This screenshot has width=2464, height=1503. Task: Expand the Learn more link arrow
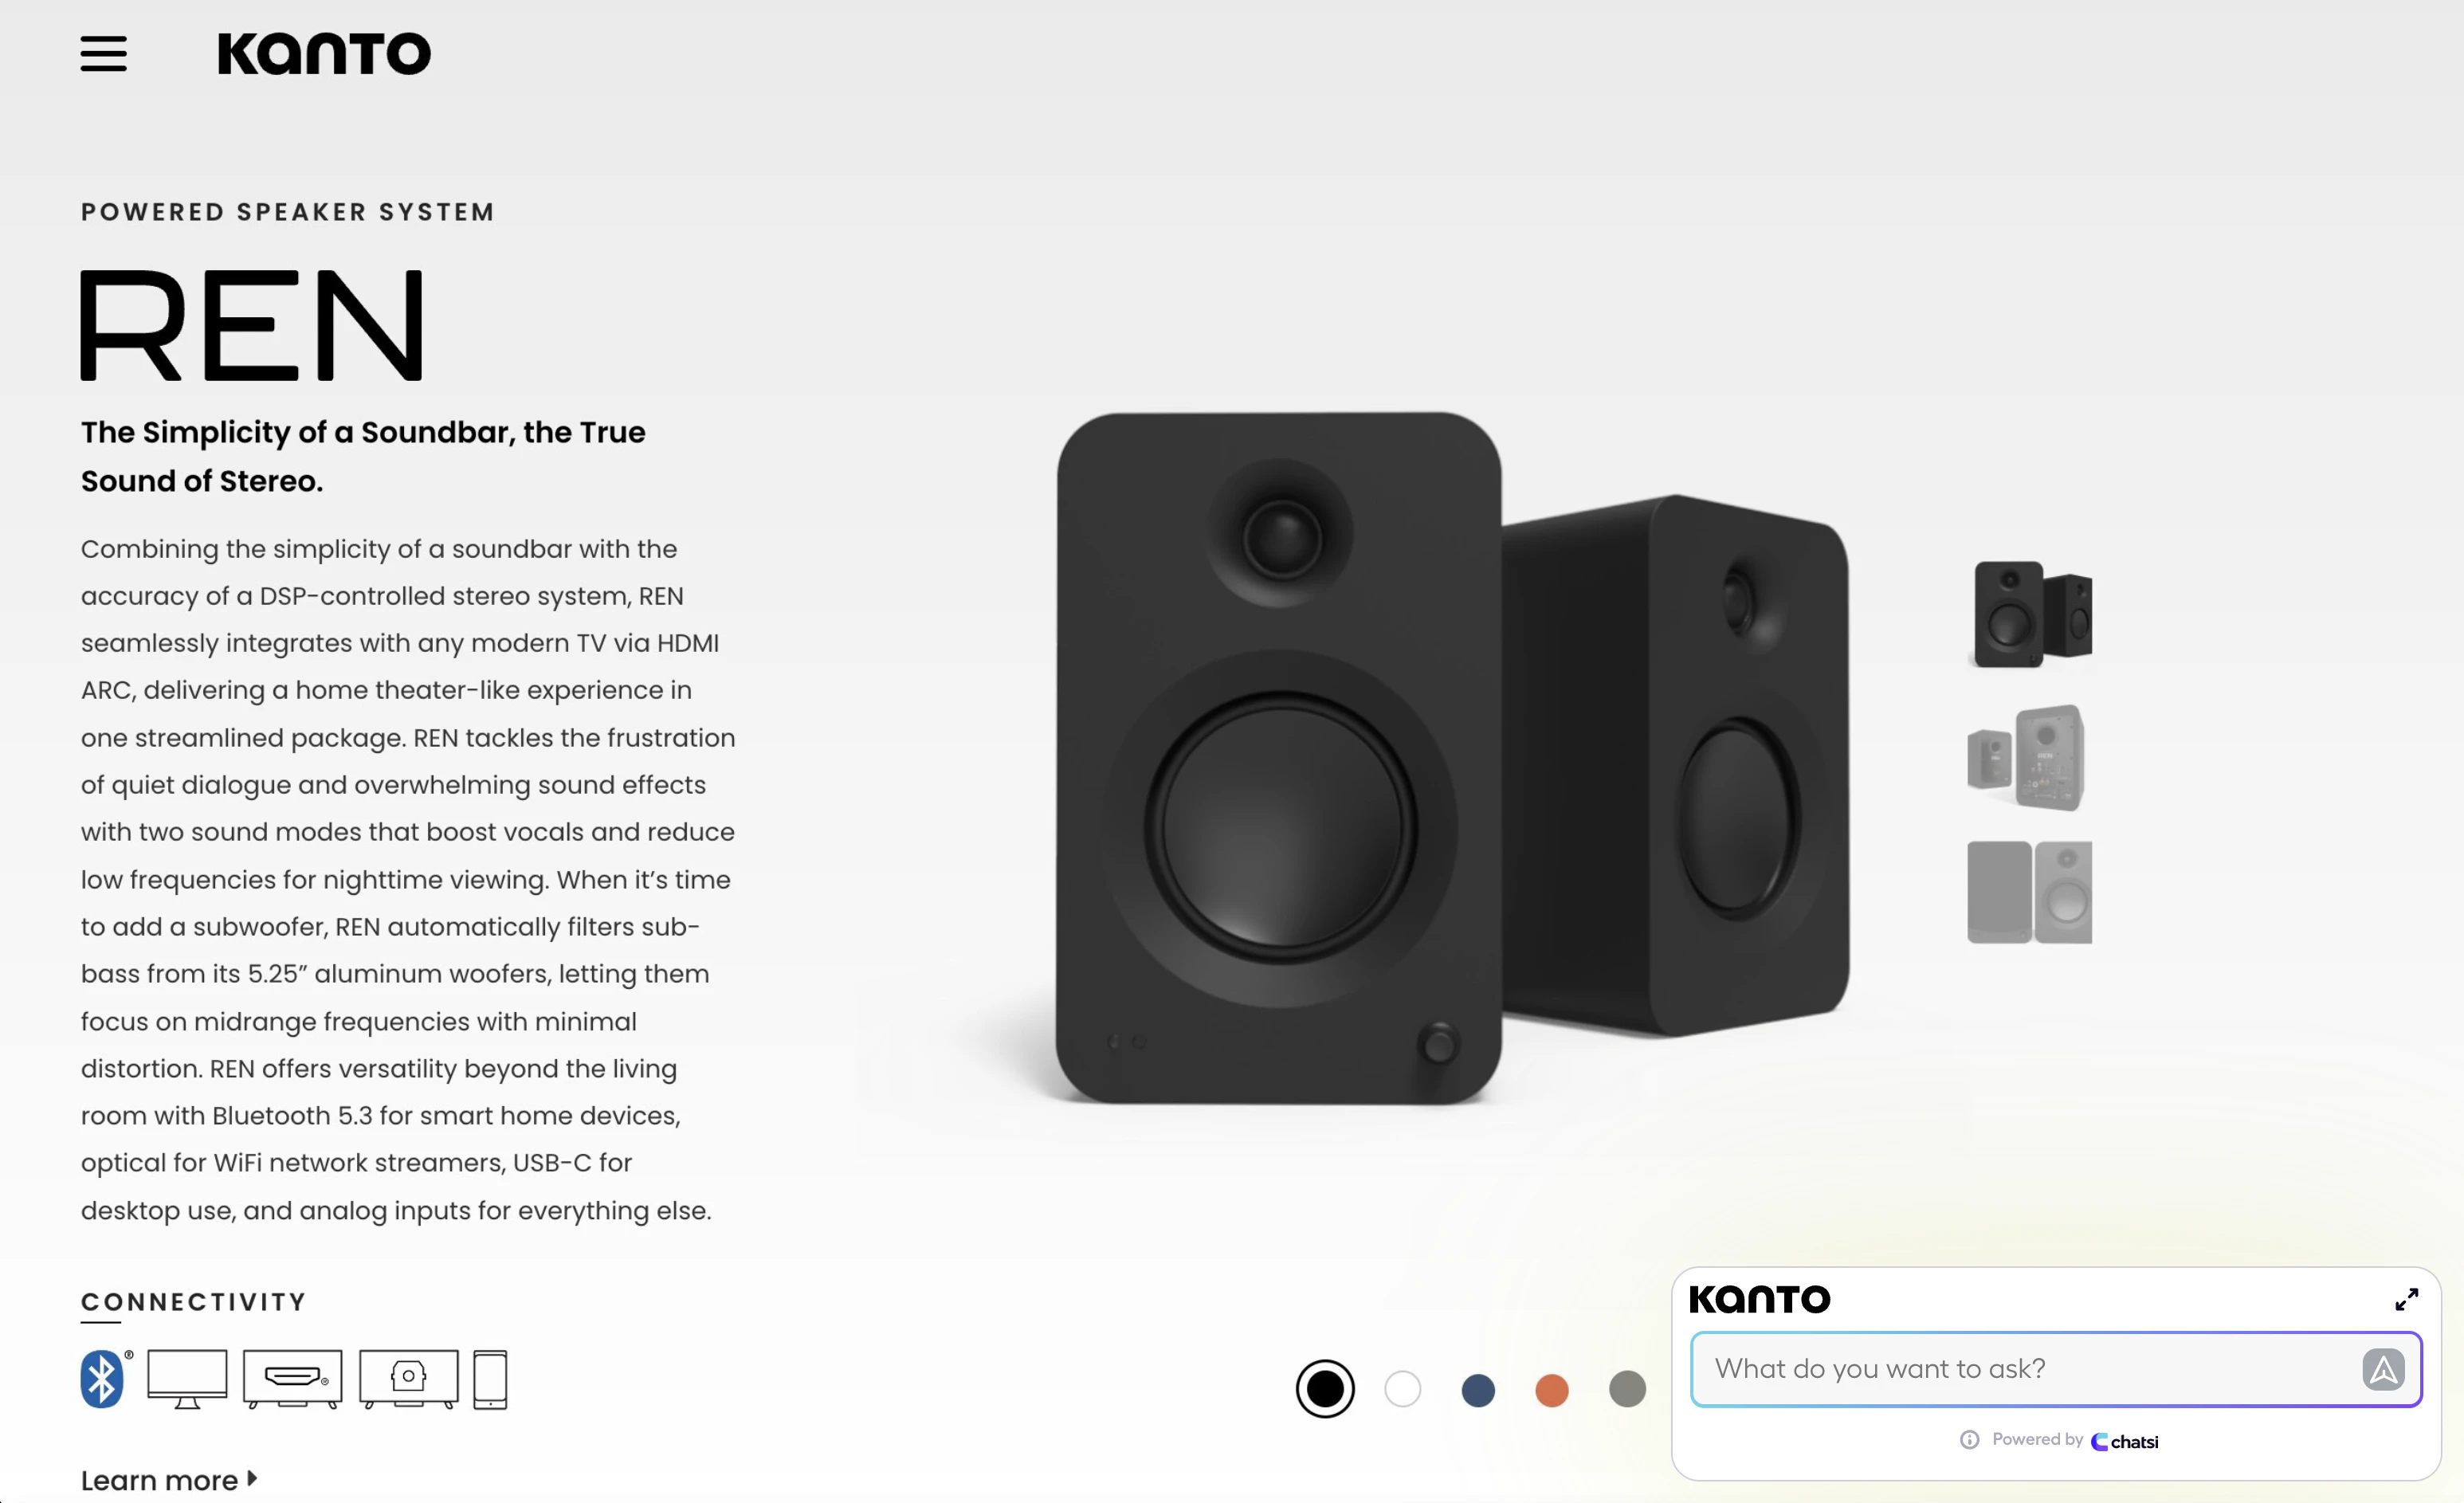[252, 1478]
